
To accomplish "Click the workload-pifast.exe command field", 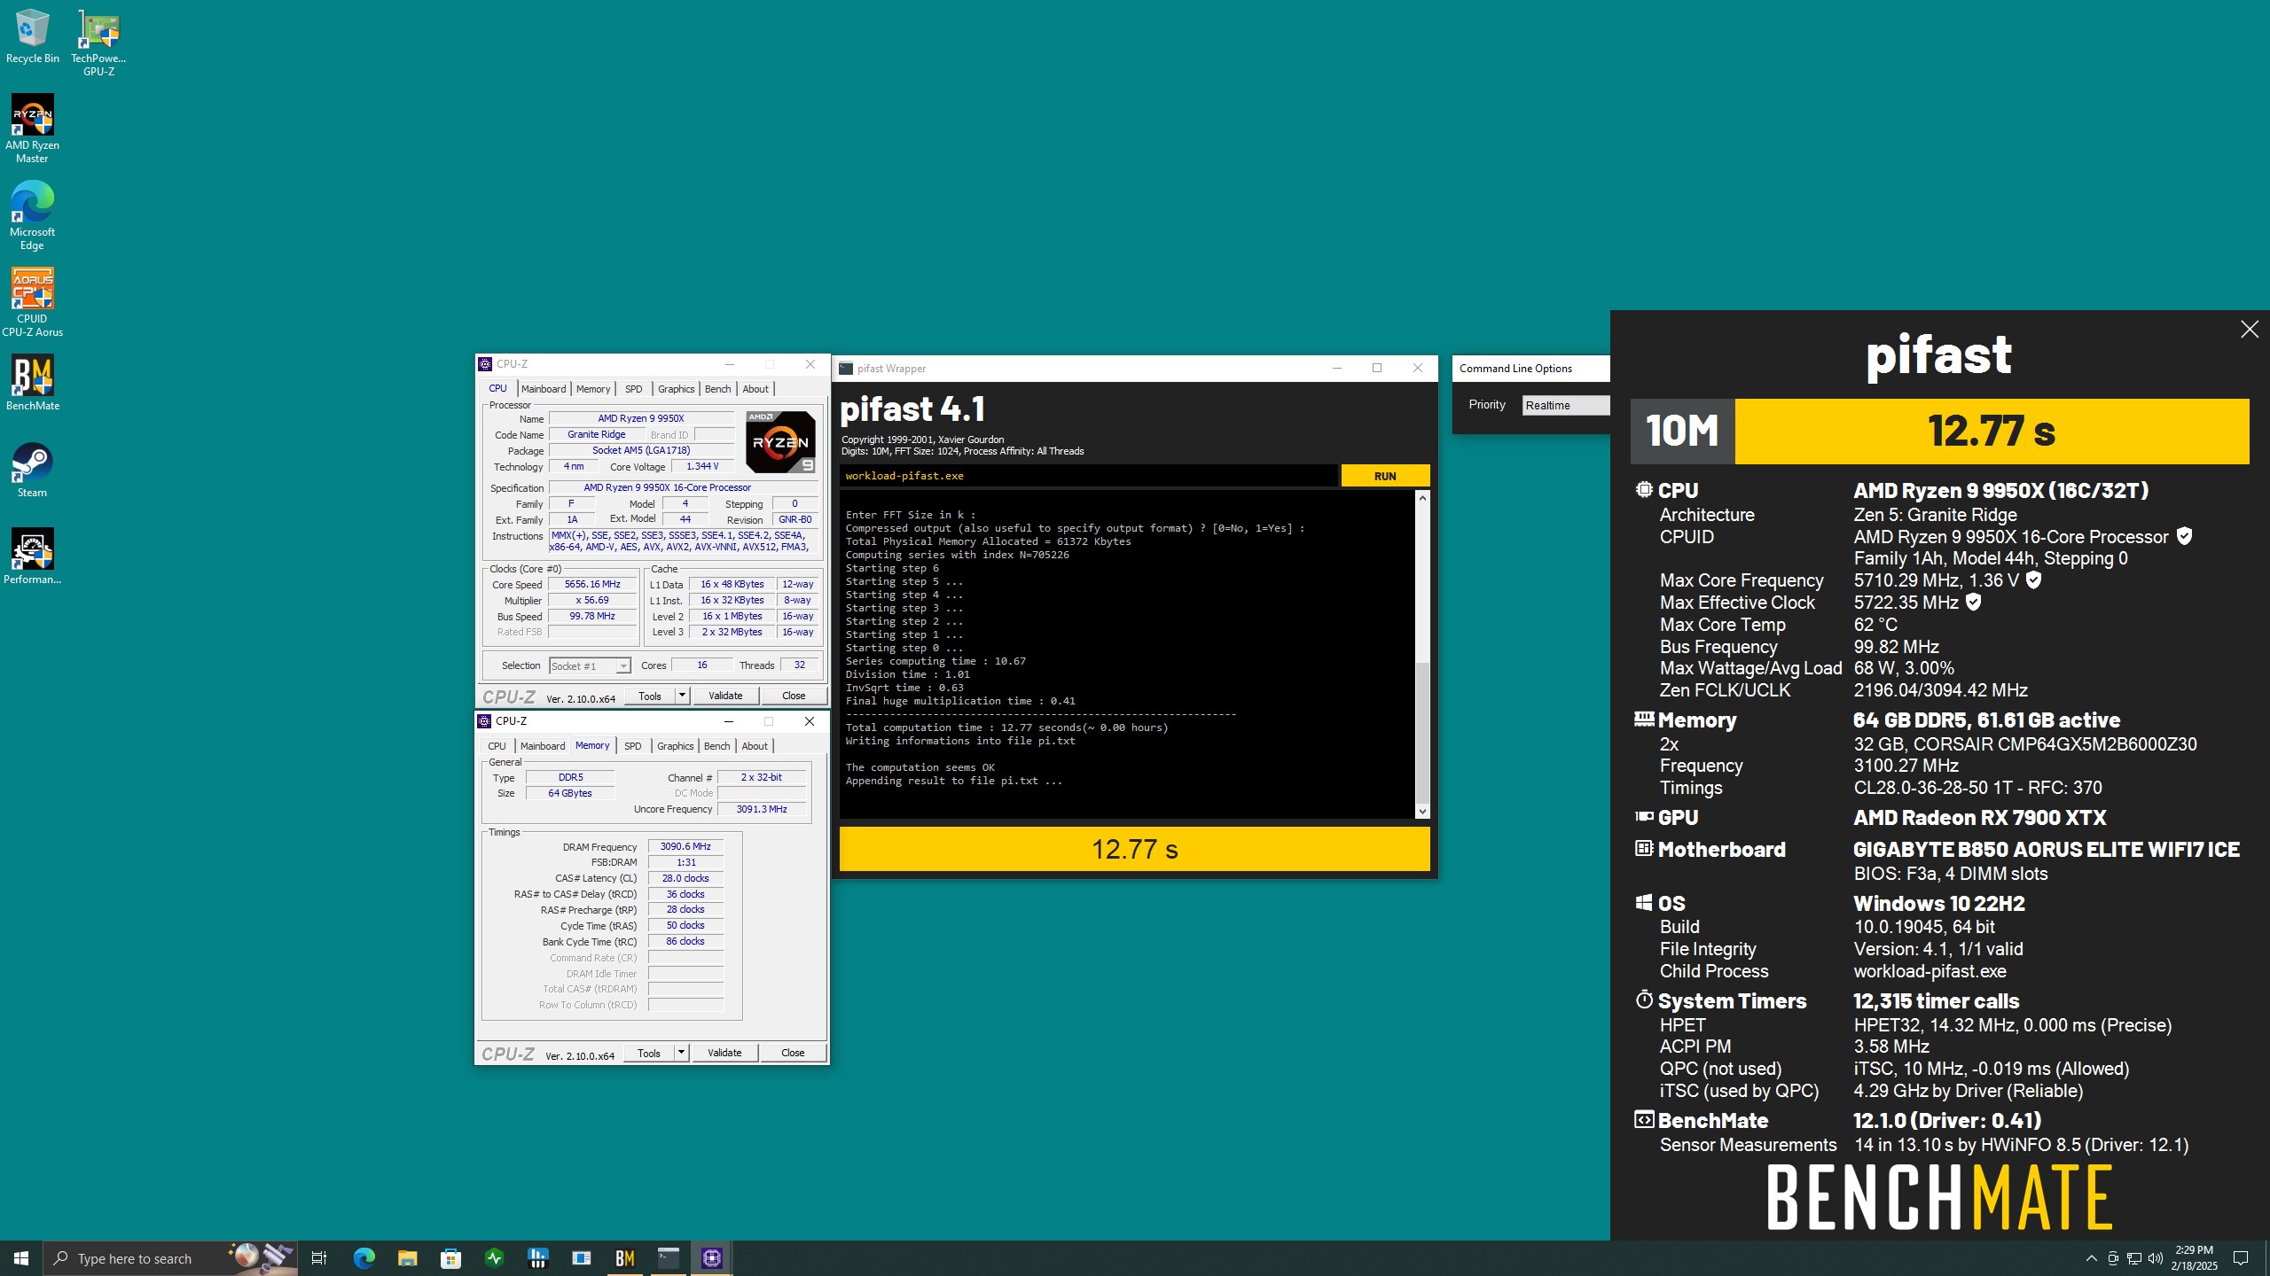I will tap(1088, 476).
